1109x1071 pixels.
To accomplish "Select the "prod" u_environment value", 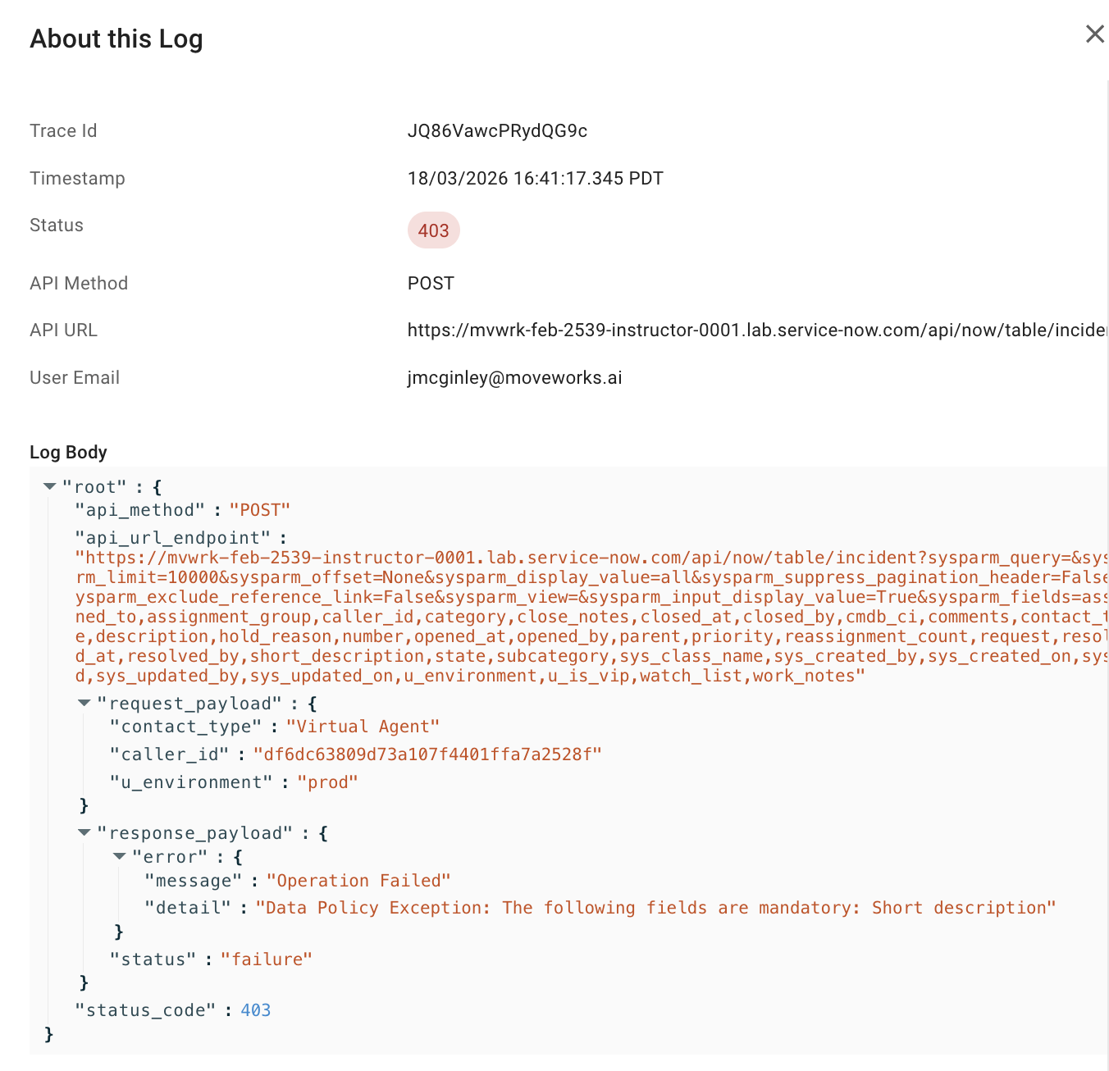I will click(x=327, y=782).
